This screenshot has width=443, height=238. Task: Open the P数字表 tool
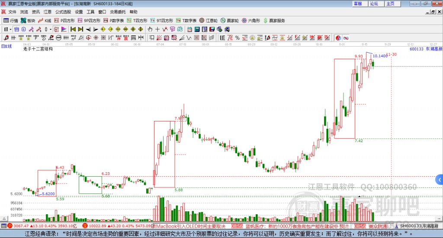(x=114, y=21)
